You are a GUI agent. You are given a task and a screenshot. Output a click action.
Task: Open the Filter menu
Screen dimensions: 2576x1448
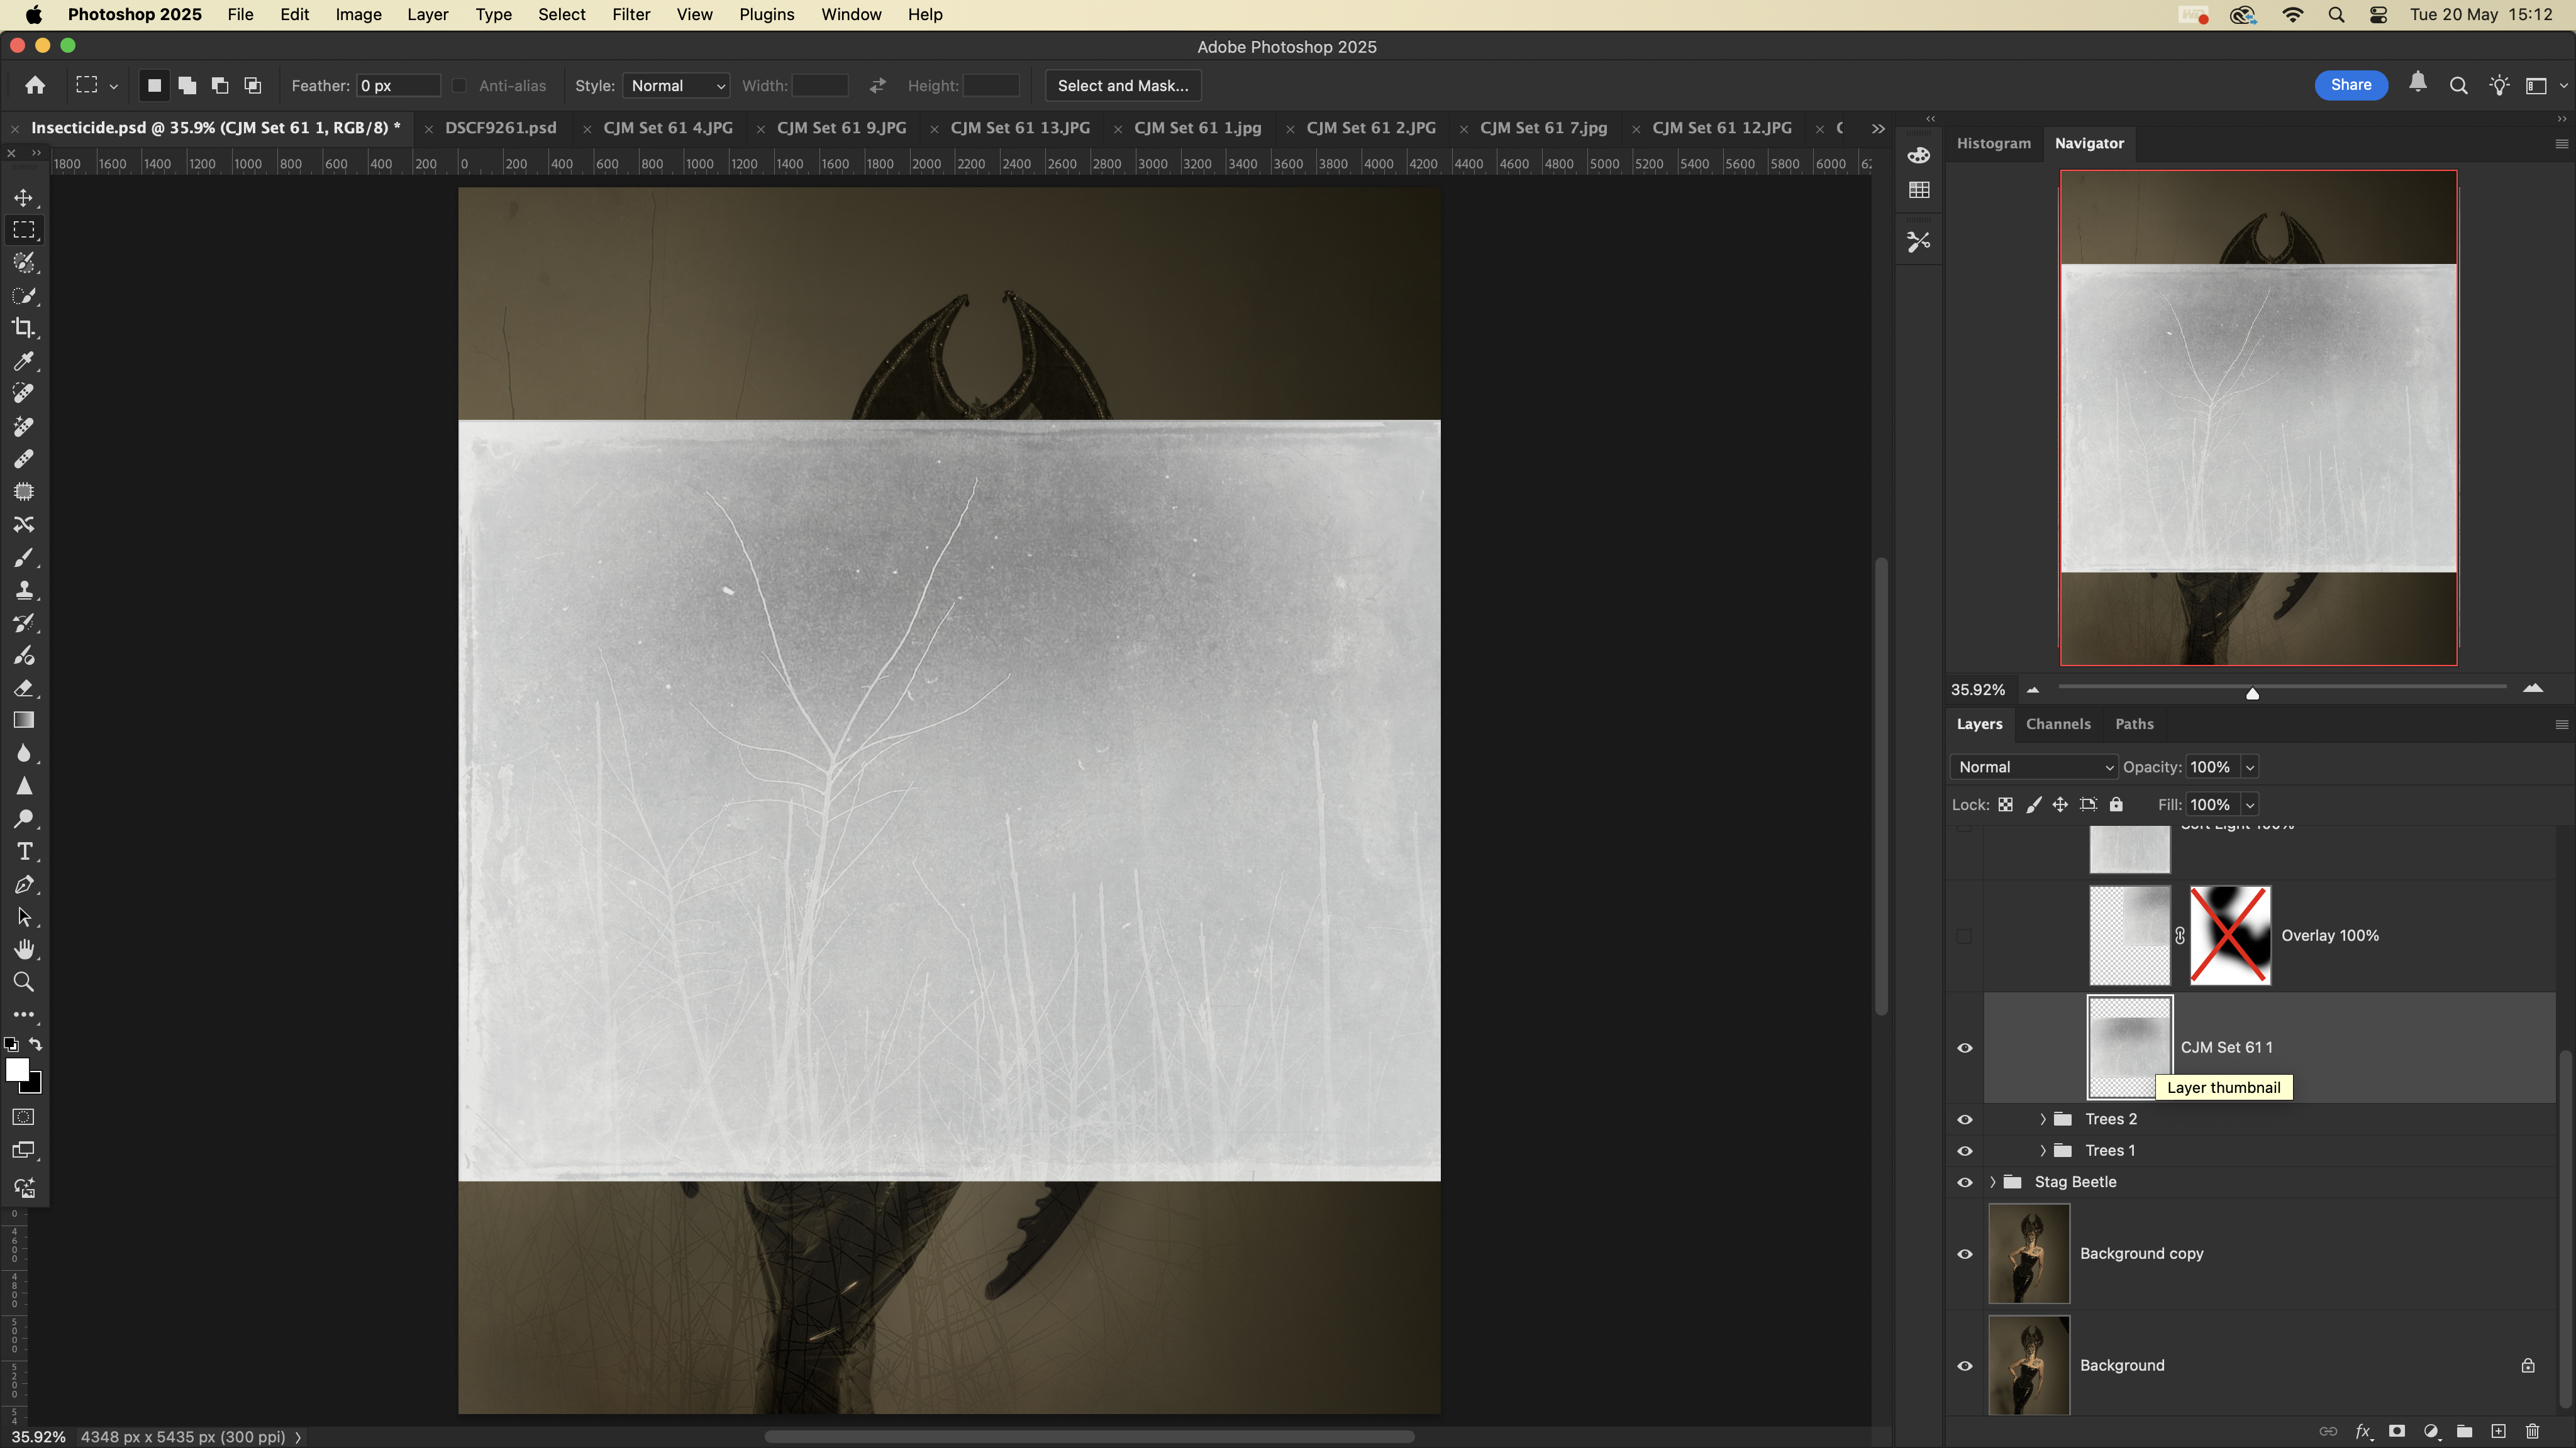[631, 14]
